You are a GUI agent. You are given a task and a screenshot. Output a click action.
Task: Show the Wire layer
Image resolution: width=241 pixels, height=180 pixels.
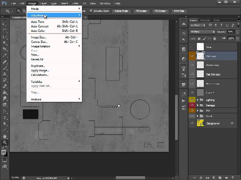192,47
